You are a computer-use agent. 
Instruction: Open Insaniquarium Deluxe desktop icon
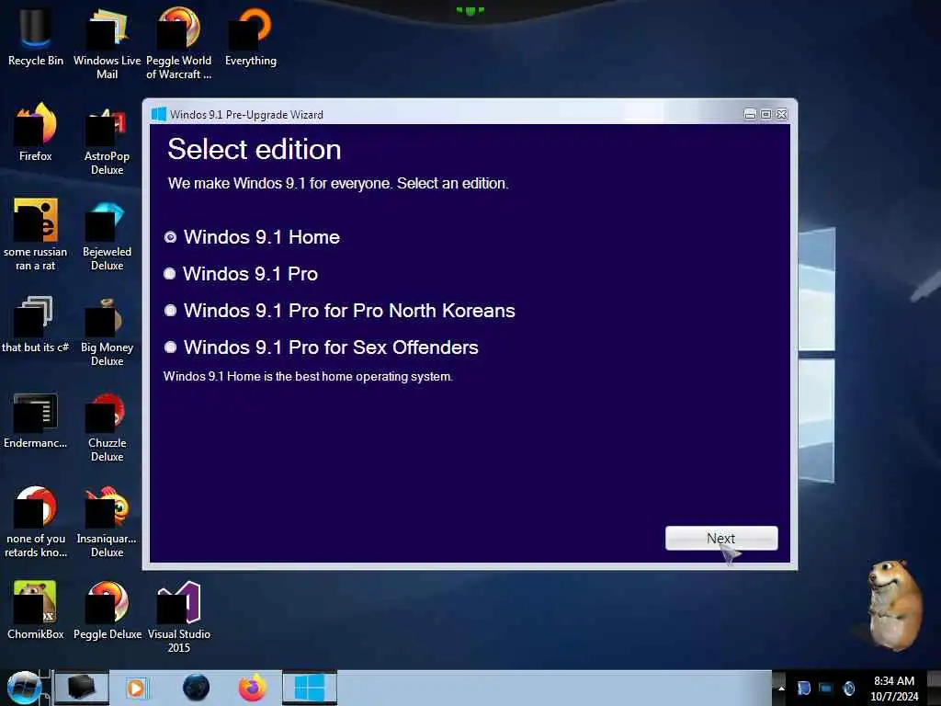(x=107, y=522)
